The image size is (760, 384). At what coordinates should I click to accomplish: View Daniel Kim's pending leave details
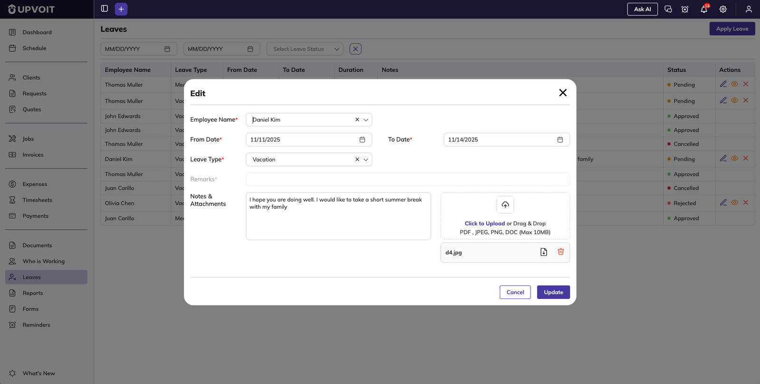click(734, 158)
